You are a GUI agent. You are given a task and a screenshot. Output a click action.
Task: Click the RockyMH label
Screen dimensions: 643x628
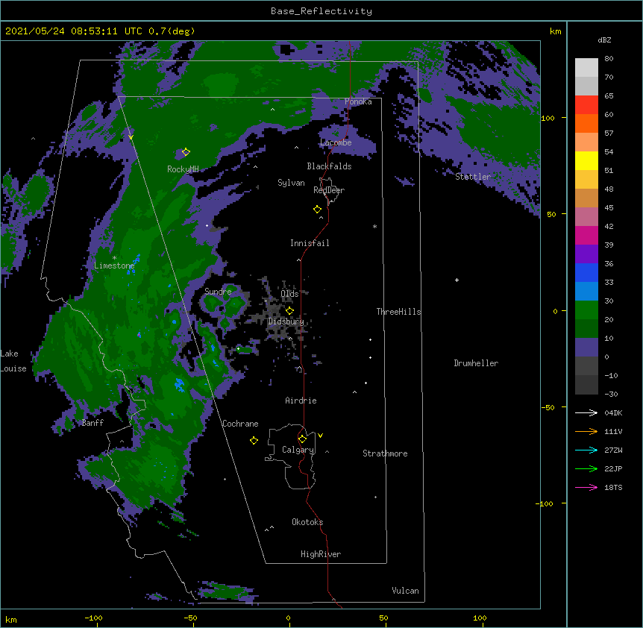click(x=183, y=169)
